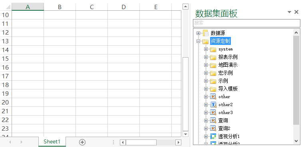Select column C header
Image resolution: width=302 pixels, height=147 pixels.
pyautogui.click(x=92, y=7)
